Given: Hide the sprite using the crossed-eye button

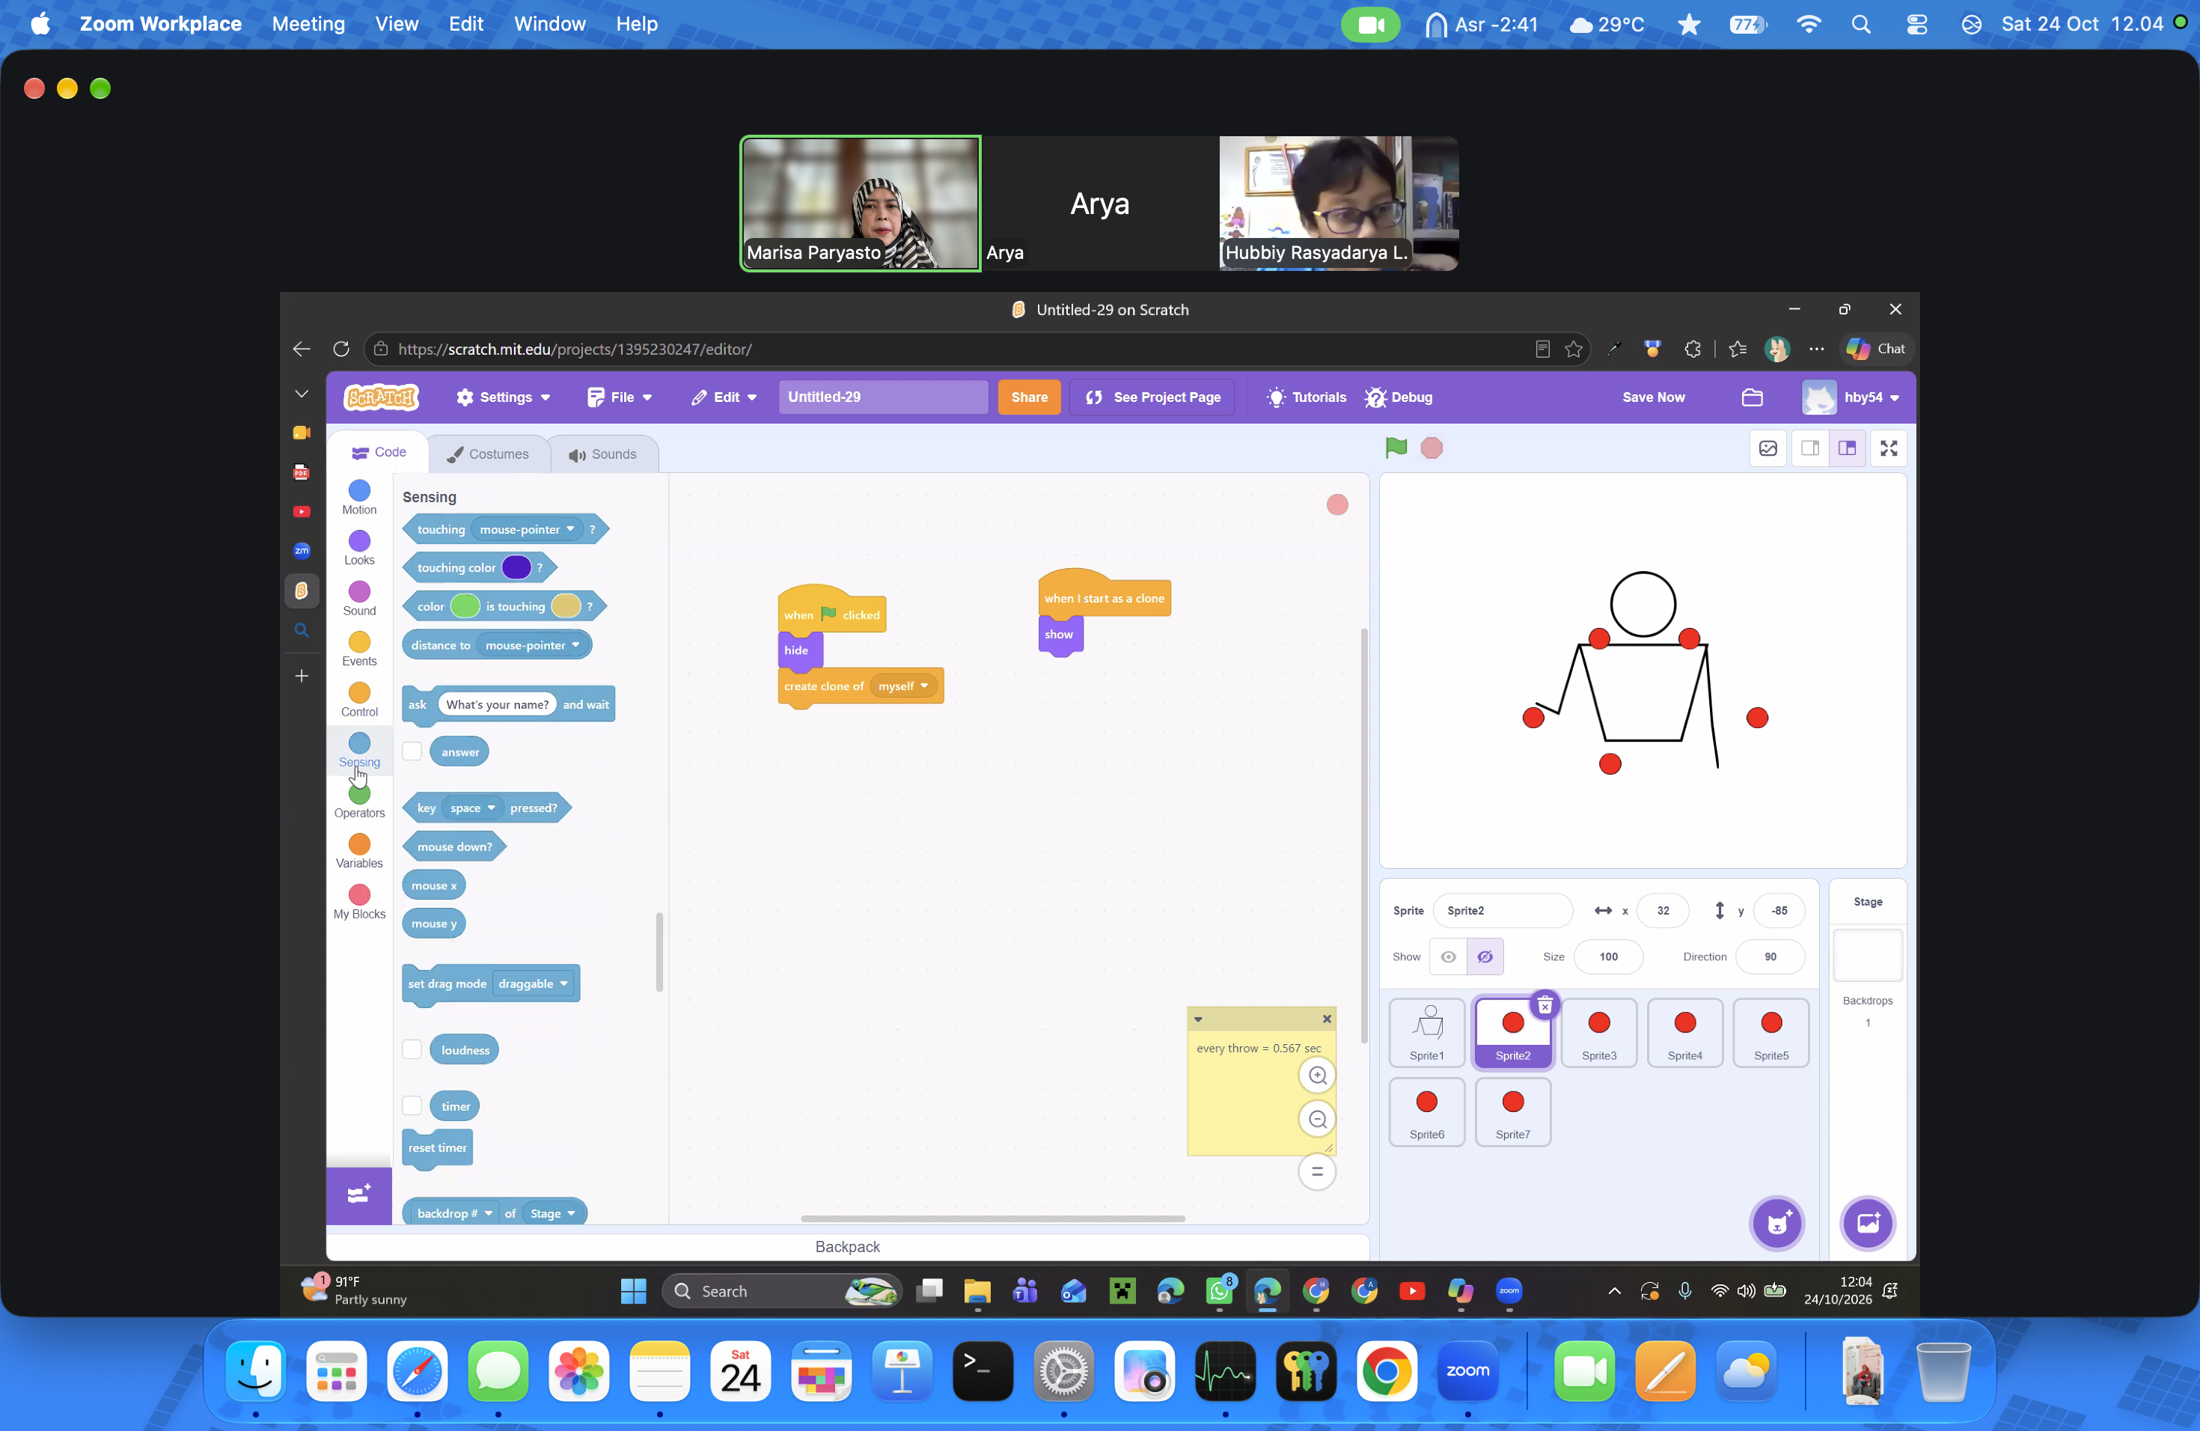Looking at the screenshot, I should (x=1485, y=956).
